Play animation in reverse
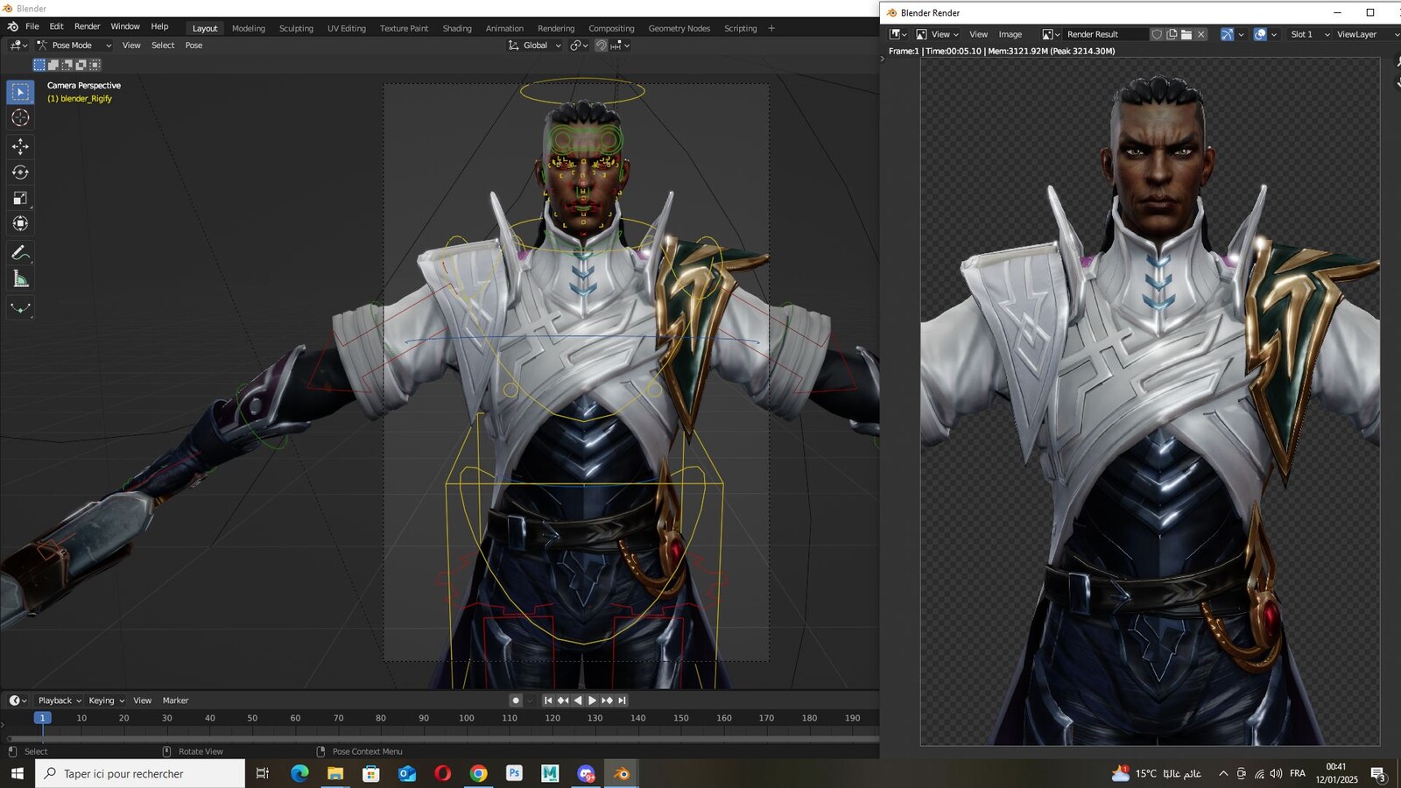 pos(578,700)
